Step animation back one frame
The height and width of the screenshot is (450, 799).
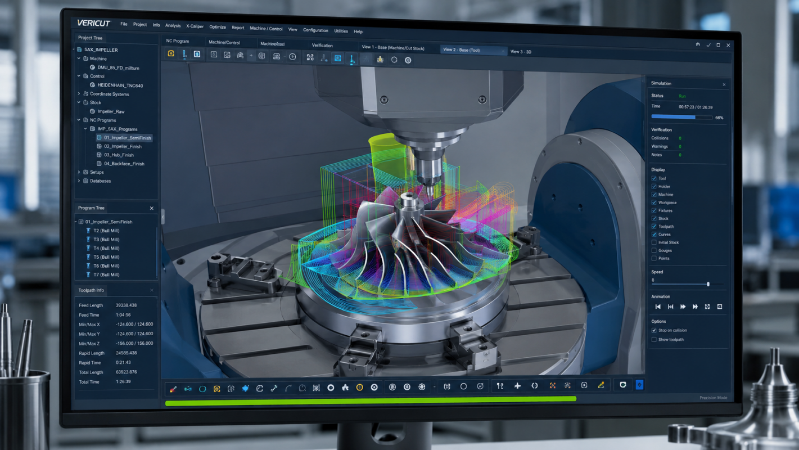(670, 307)
